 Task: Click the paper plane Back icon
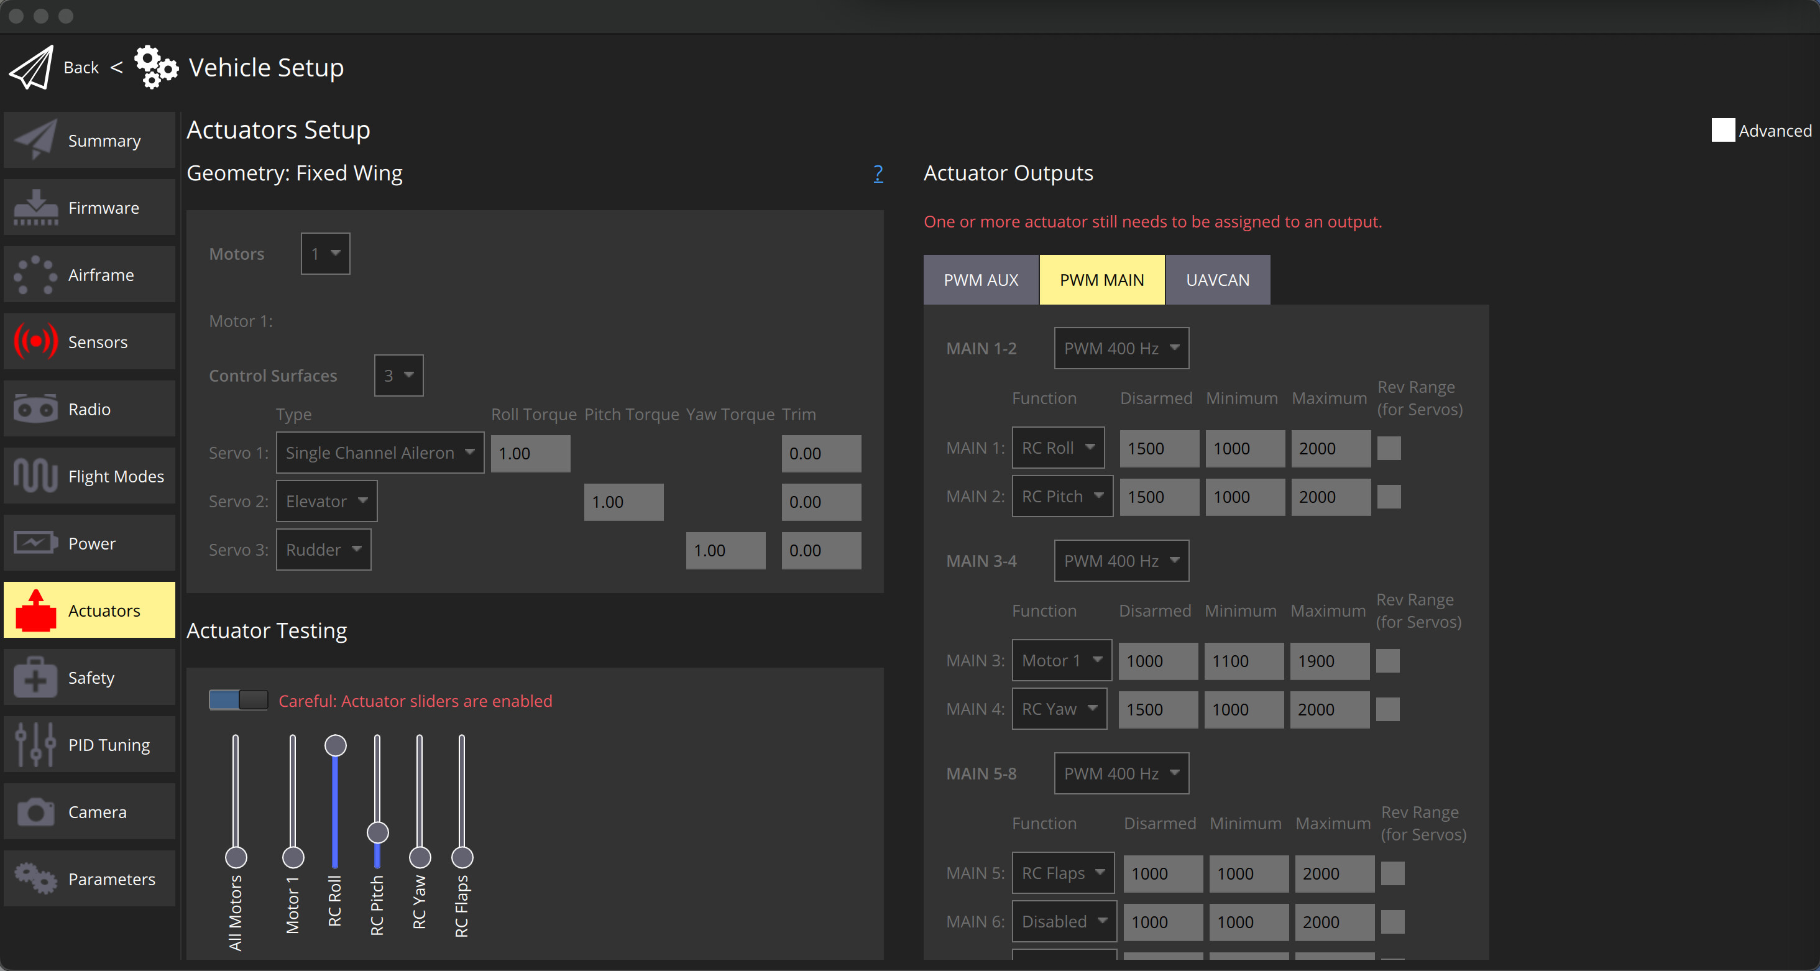[31, 67]
